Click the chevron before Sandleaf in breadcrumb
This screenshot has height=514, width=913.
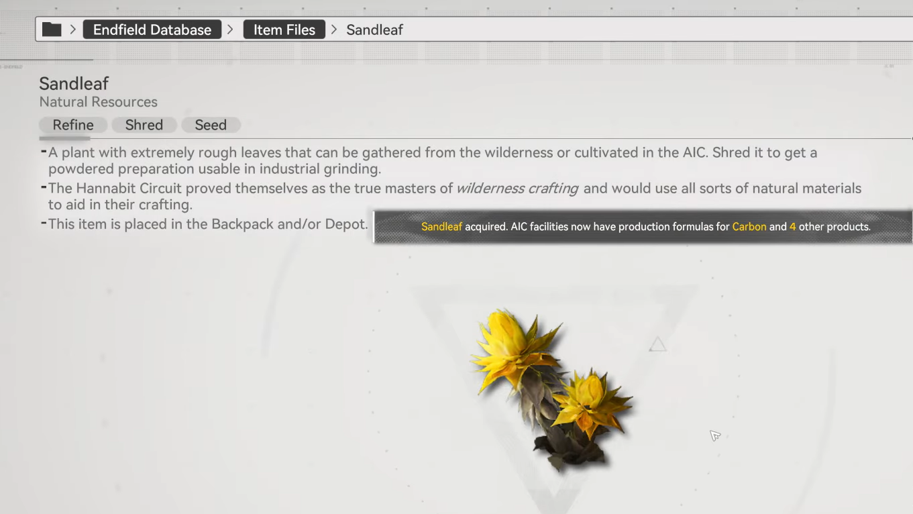point(334,30)
